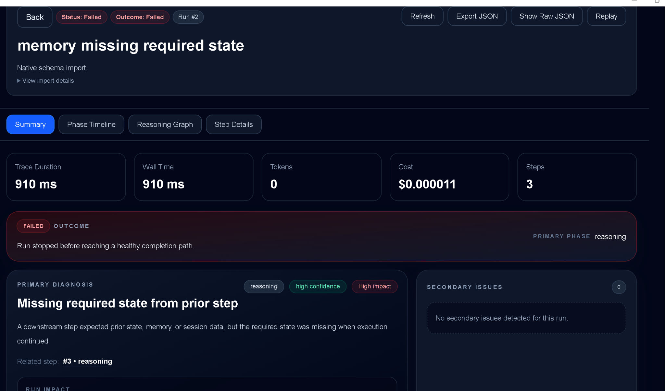Click 'Run stopped before reaching a healthy completion path.'
The image size is (665, 391).
point(106,246)
